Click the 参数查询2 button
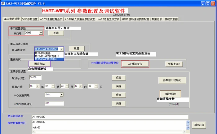Screen dimensions: 217x134 tap(174, 64)
